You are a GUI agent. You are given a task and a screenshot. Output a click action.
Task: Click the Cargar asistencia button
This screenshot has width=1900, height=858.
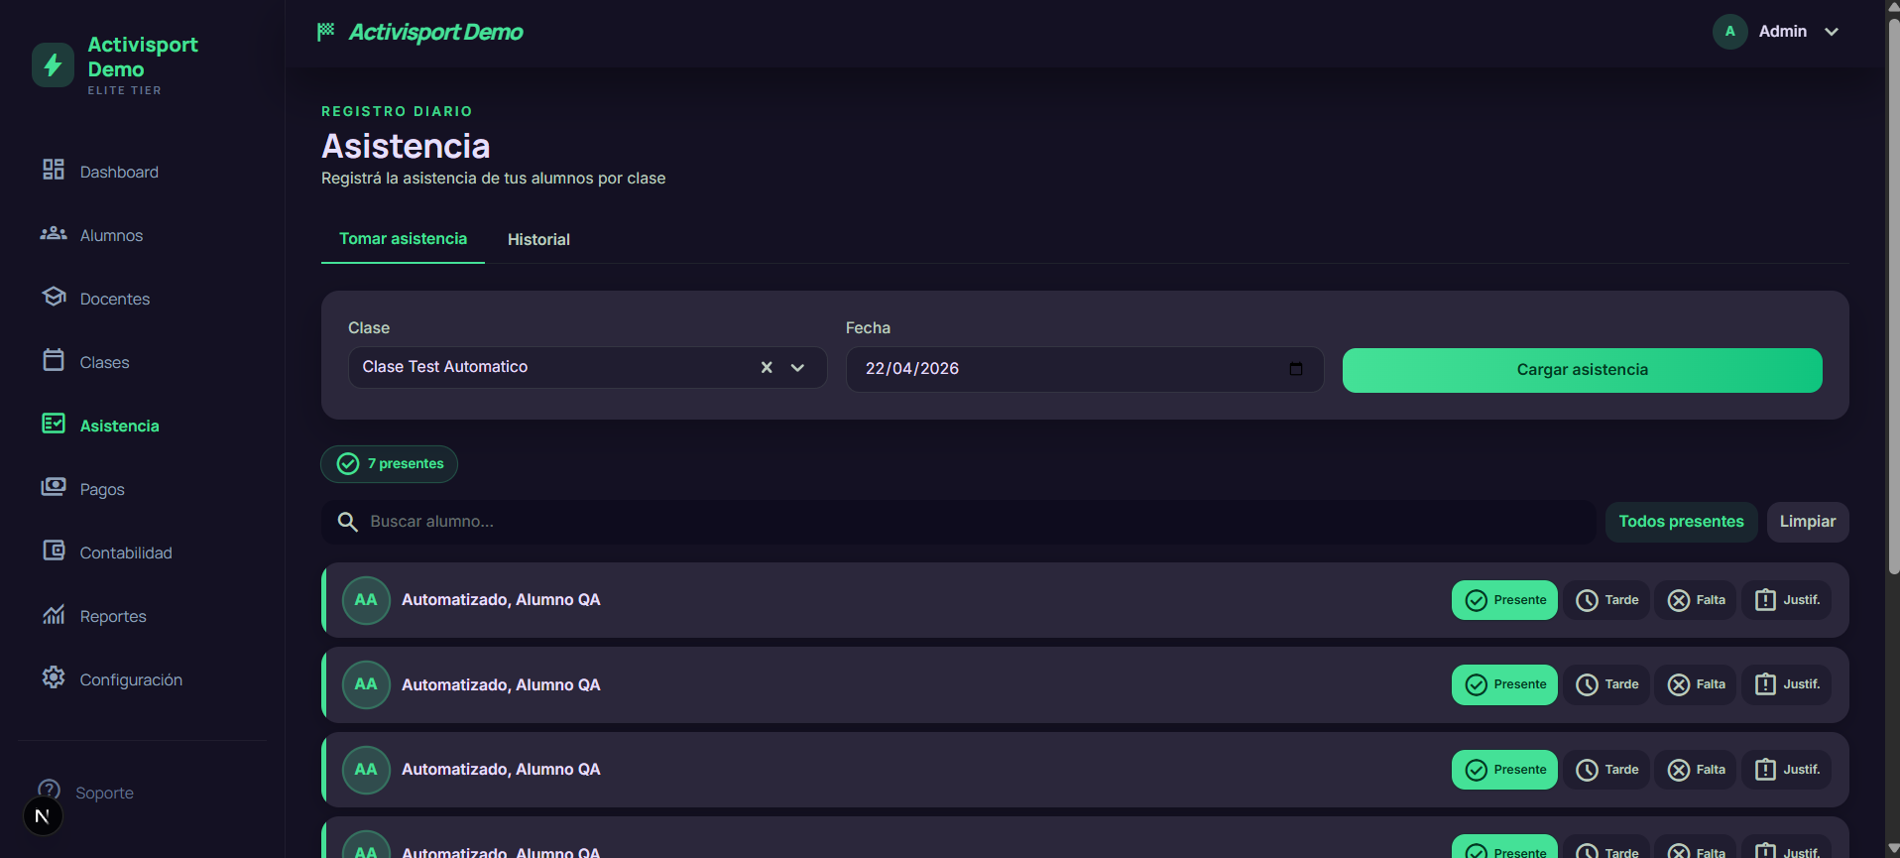[x=1582, y=370]
